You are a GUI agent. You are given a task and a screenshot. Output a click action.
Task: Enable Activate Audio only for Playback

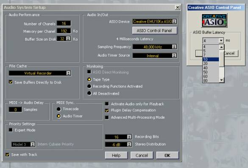(107, 104)
